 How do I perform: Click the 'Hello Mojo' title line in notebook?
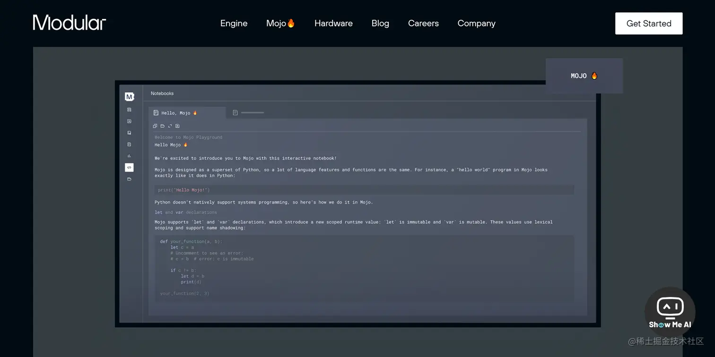pyautogui.click(x=171, y=145)
